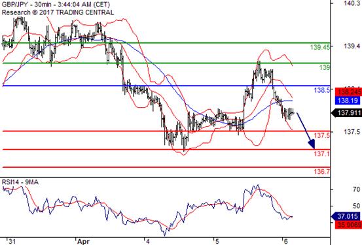This screenshot has height=245, width=362.
Task: Click the blue 37.015 RSI value tag
Action: pyautogui.click(x=346, y=216)
